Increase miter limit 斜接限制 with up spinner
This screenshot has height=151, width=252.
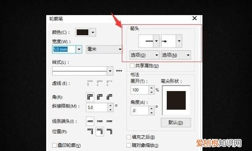coord(110,105)
